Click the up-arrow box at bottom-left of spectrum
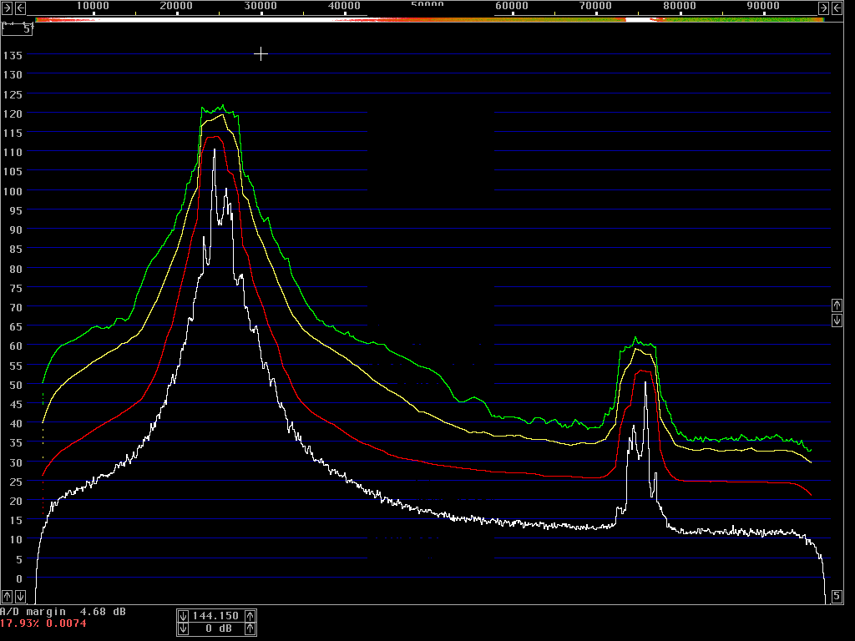 7,596
